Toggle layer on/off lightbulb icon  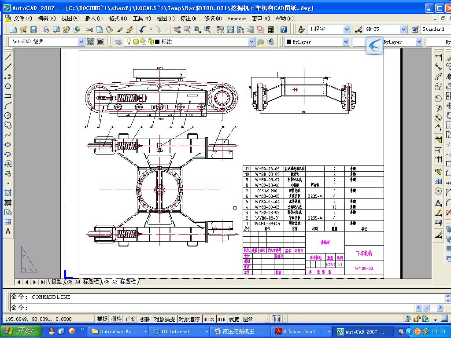pyautogui.click(x=129, y=42)
